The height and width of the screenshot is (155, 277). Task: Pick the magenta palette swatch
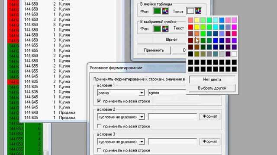click(x=234, y=27)
